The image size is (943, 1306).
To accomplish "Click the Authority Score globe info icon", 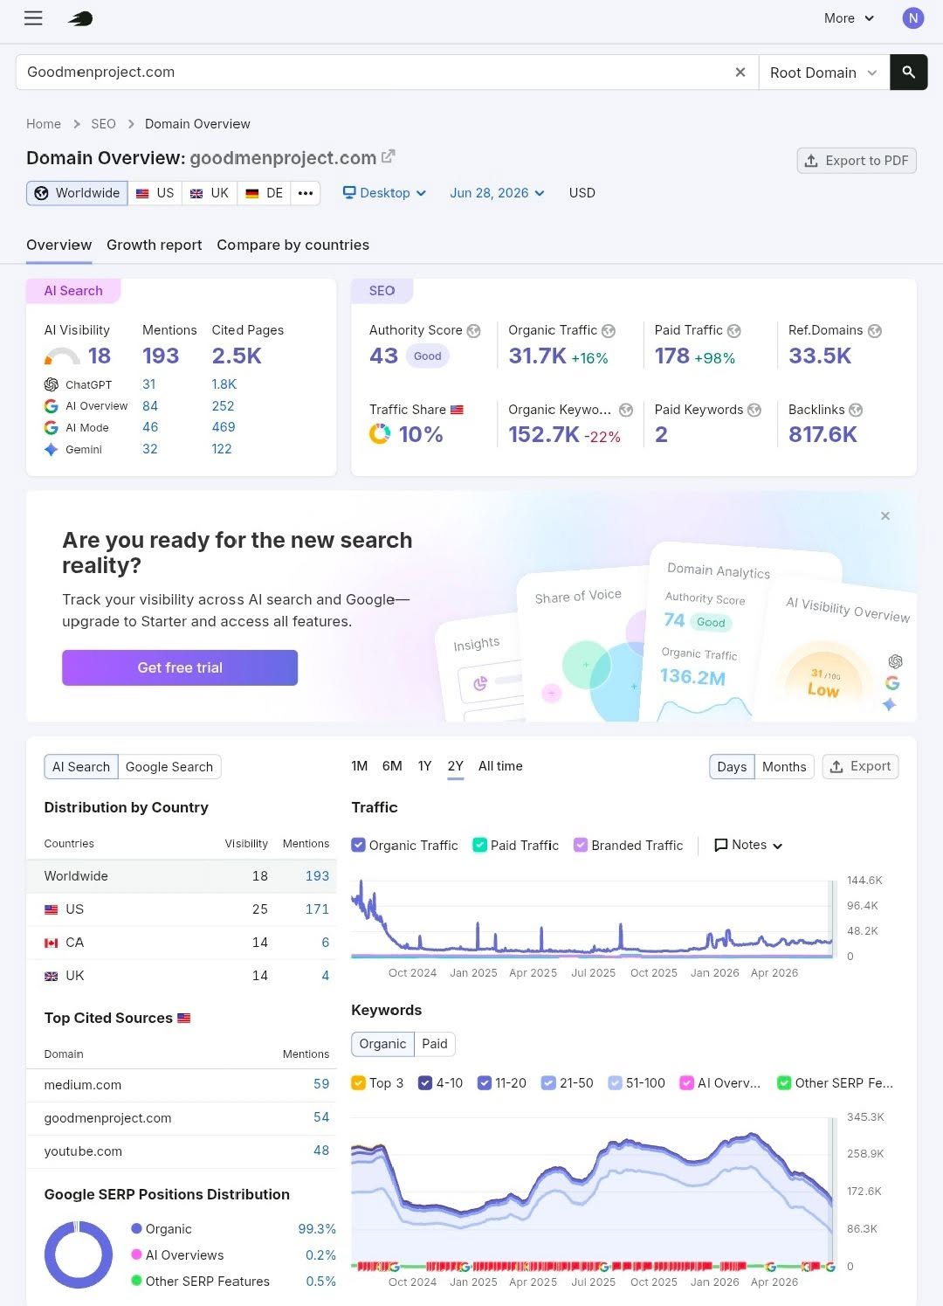I will [474, 331].
